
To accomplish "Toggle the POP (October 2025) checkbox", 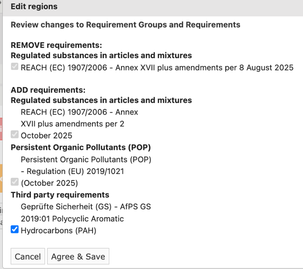I will pyautogui.click(x=15, y=182).
